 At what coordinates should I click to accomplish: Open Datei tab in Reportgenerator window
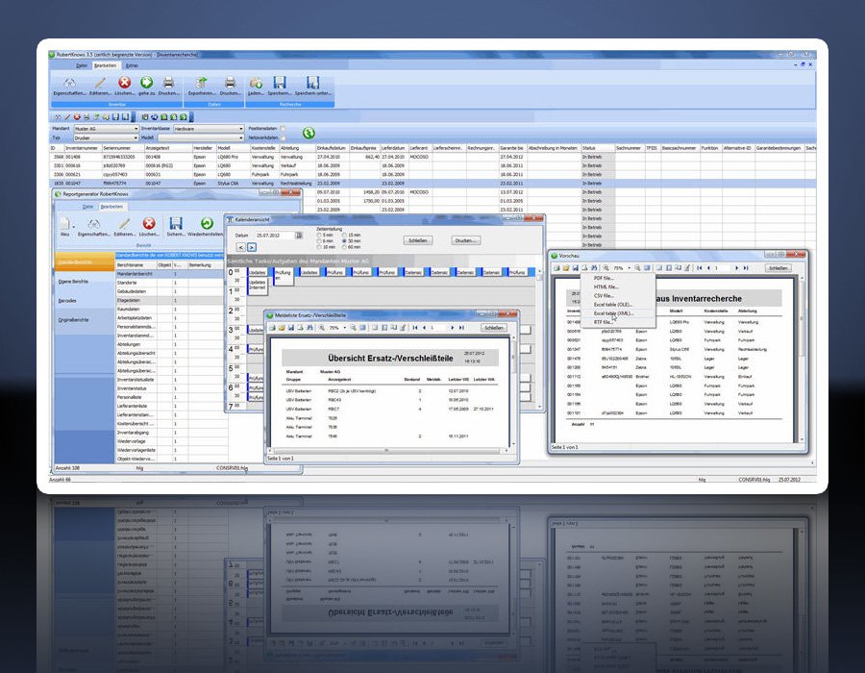(x=87, y=207)
